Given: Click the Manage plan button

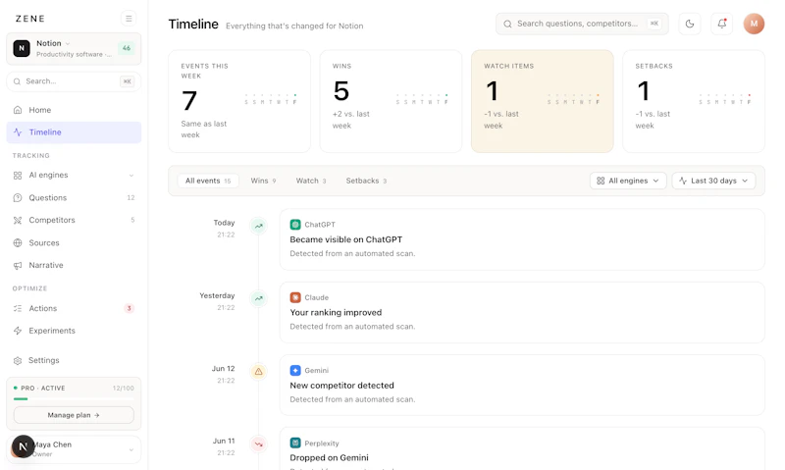Looking at the screenshot, I should coord(74,415).
